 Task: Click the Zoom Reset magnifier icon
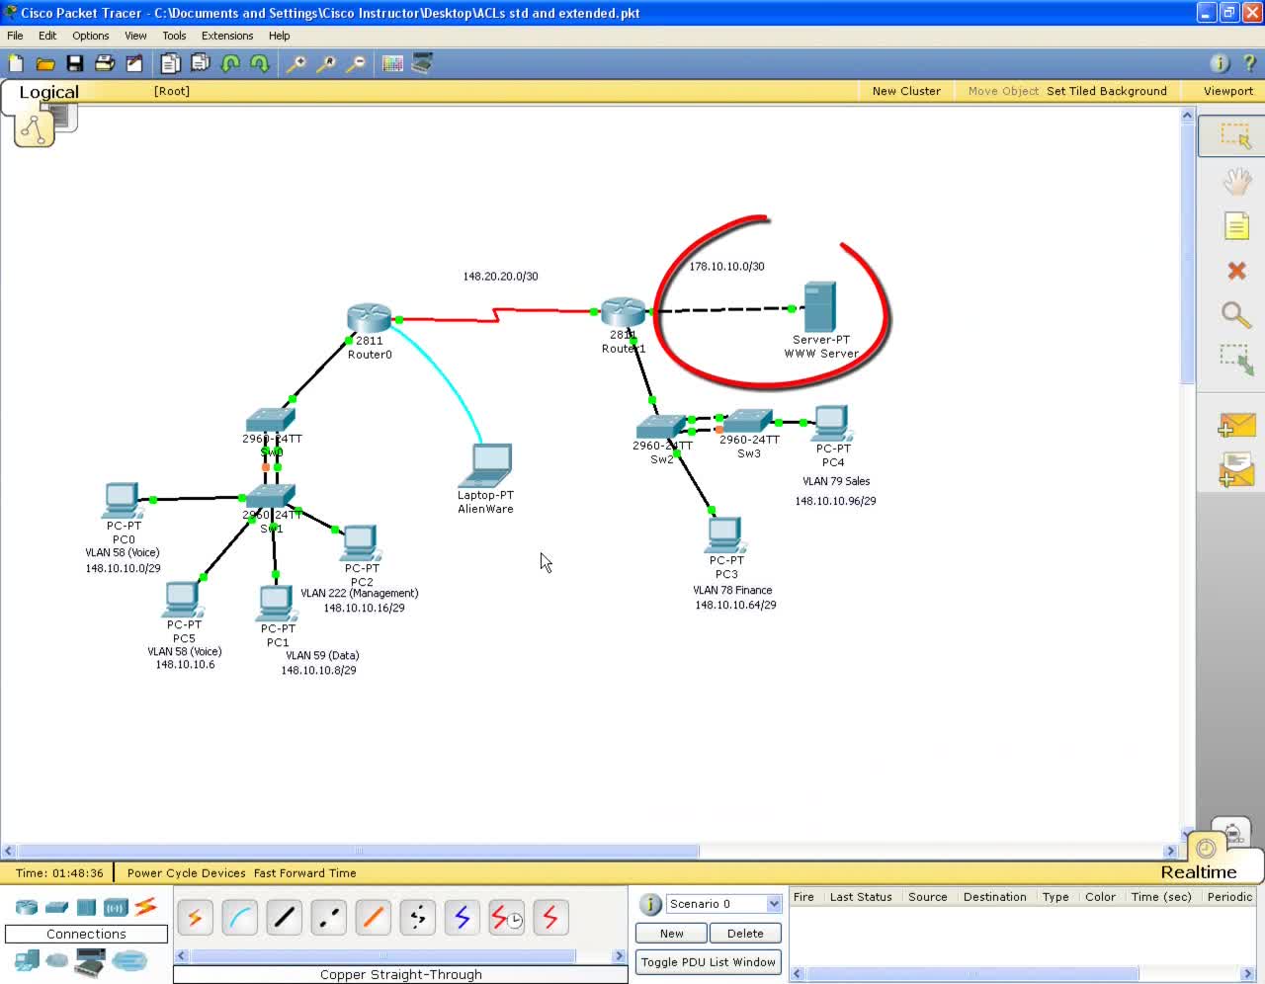pos(326,63)
